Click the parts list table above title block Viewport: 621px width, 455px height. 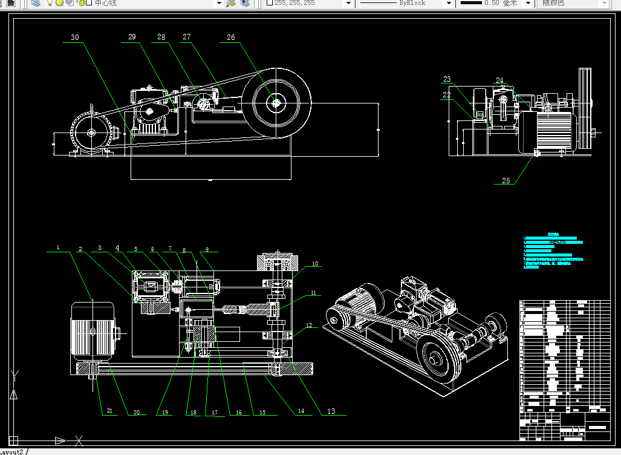coord(565,356)
